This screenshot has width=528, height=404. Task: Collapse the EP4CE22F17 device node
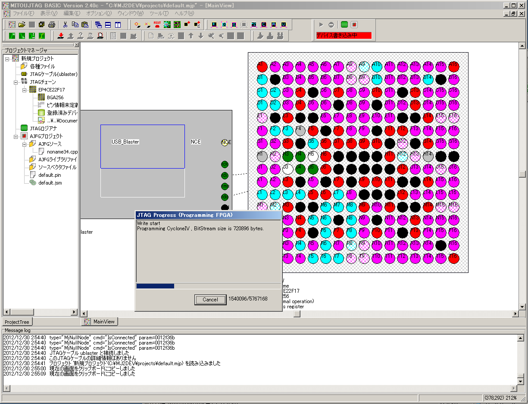pyautogui.click(x=25, y=90)
